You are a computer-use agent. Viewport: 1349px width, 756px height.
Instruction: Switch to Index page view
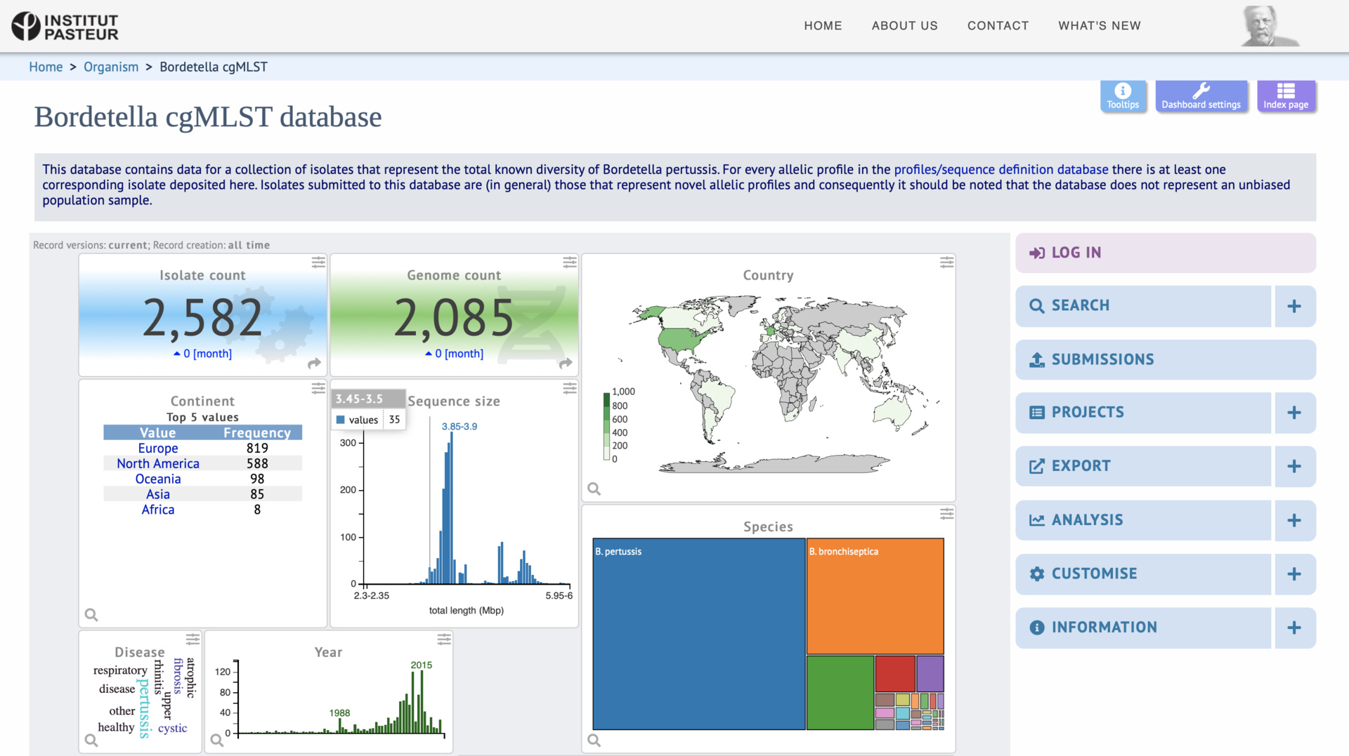coord(1285,96)
